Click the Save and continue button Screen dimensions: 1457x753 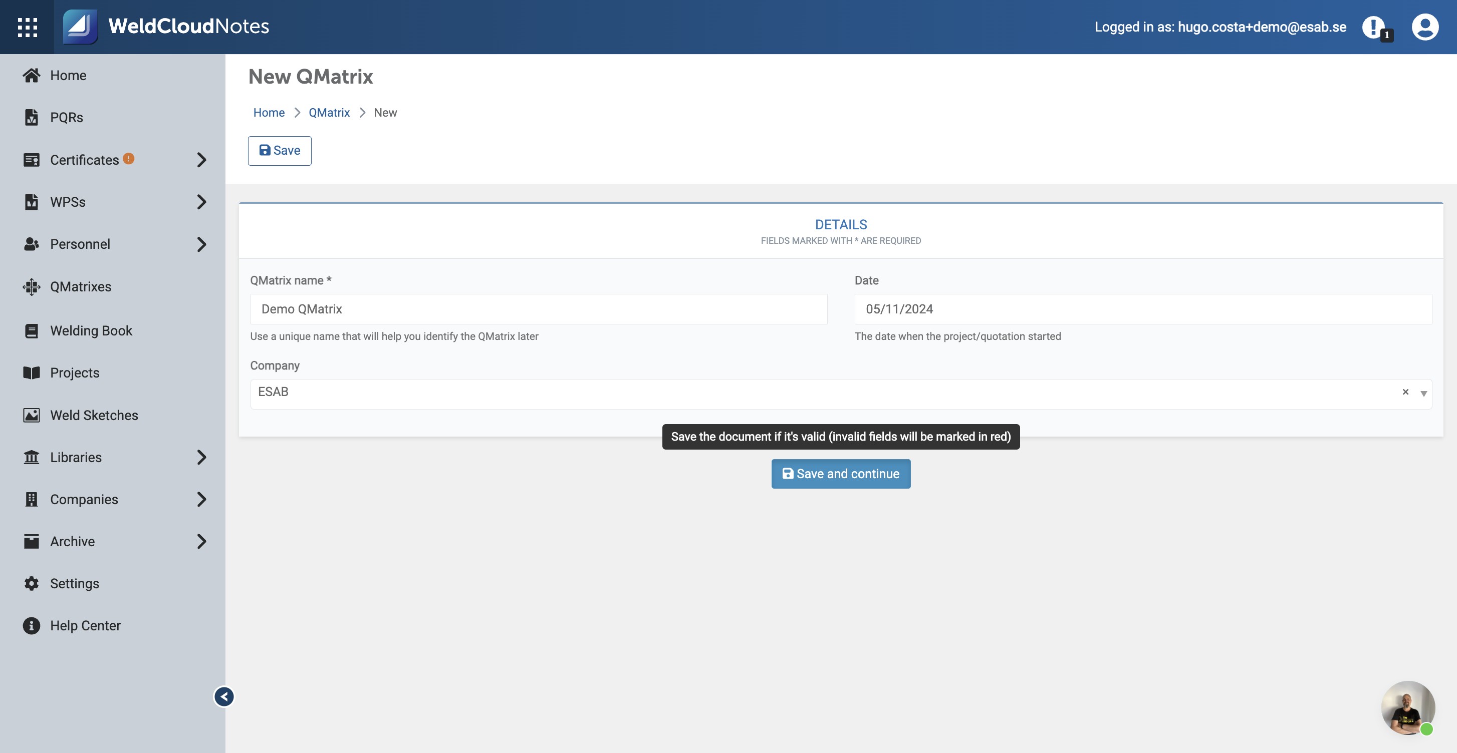coord(841,474)
